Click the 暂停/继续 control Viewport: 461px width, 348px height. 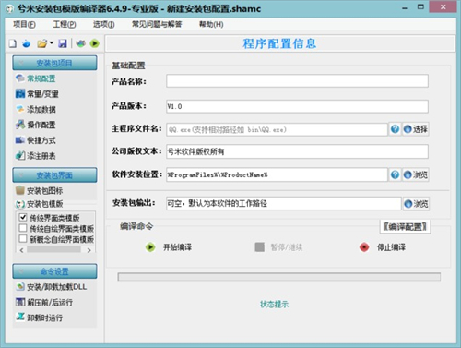(278, 247)
